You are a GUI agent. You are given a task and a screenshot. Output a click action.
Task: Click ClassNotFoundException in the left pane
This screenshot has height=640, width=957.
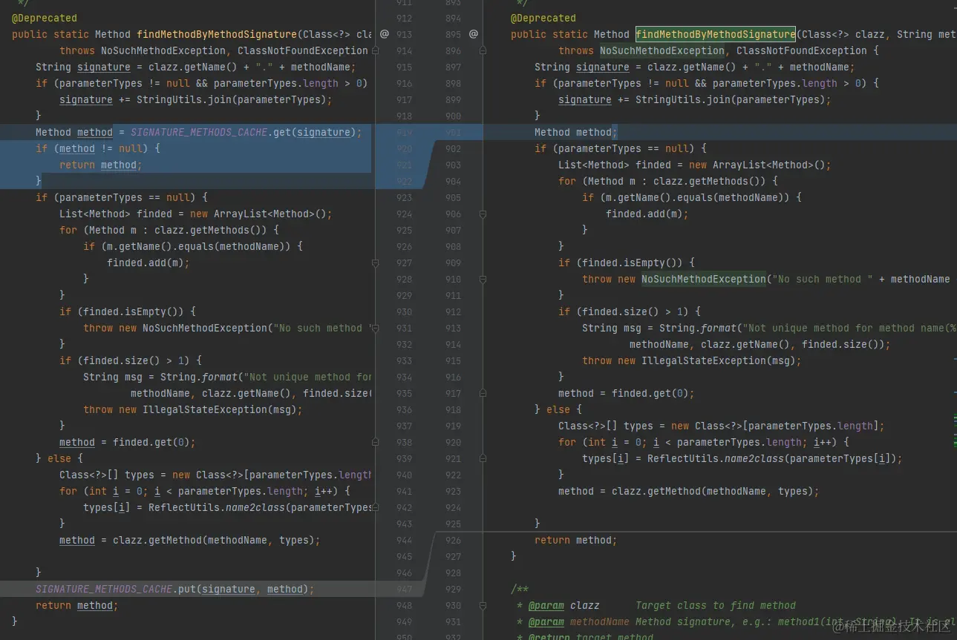(303, 50)
